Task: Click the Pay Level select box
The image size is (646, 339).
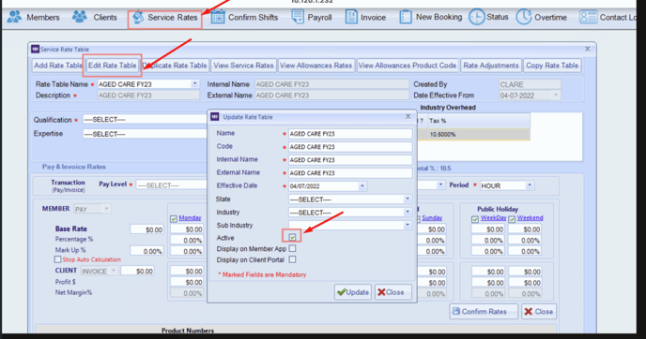Action: [172, 185]
